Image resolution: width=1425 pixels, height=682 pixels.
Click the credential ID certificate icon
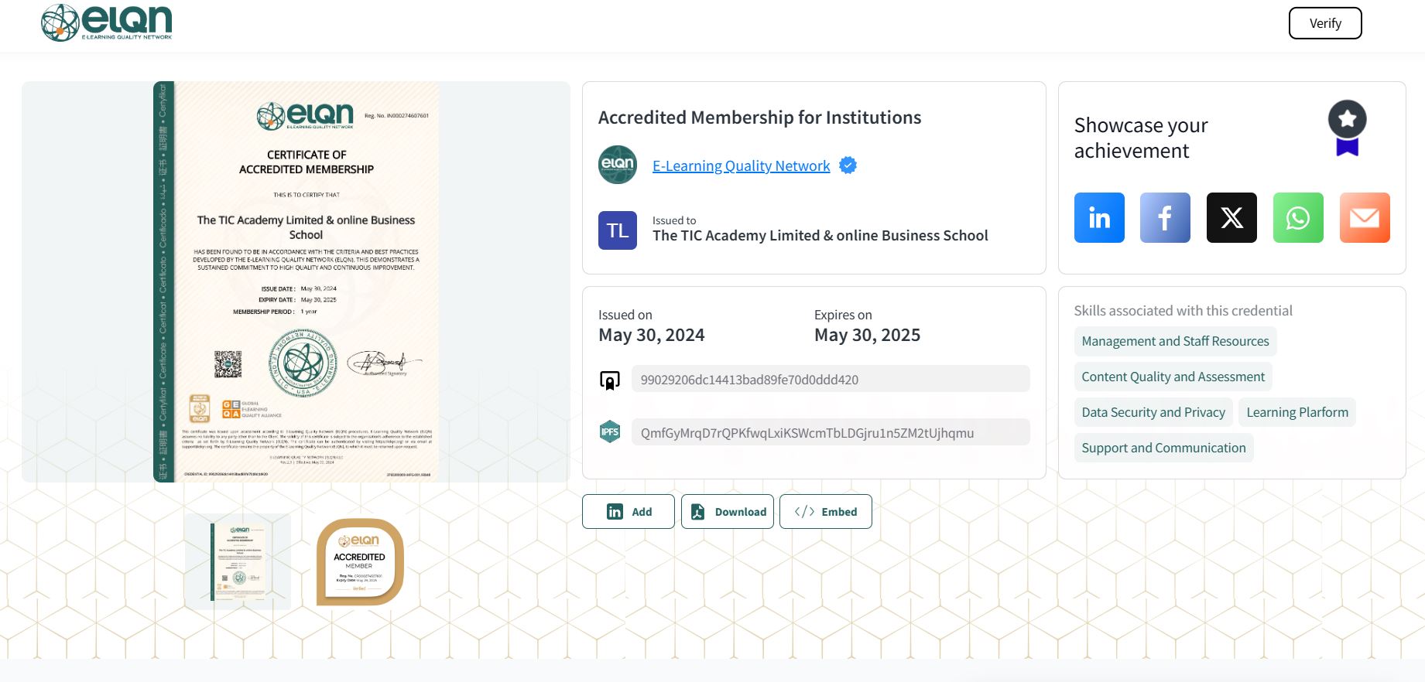[x=610, y=380]
